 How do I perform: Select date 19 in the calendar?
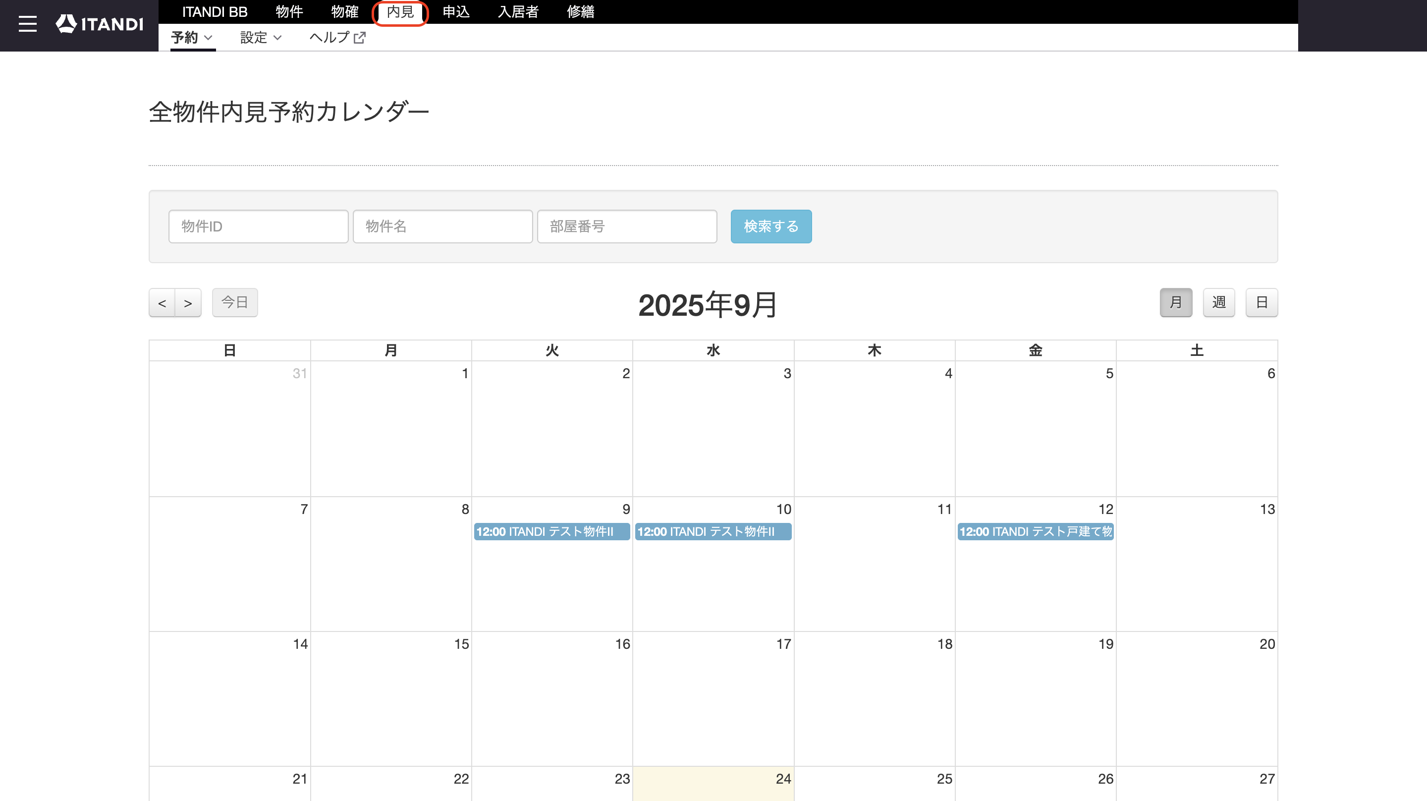pos(1106,644)
